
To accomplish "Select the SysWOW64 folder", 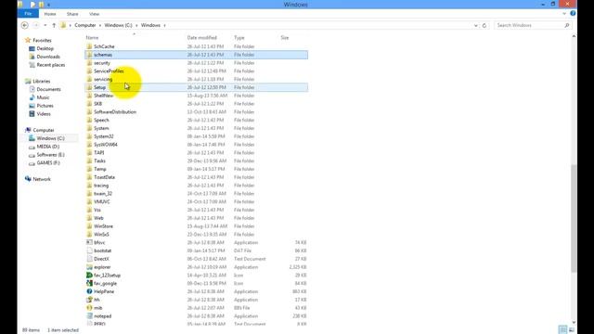I will (105, 145).
